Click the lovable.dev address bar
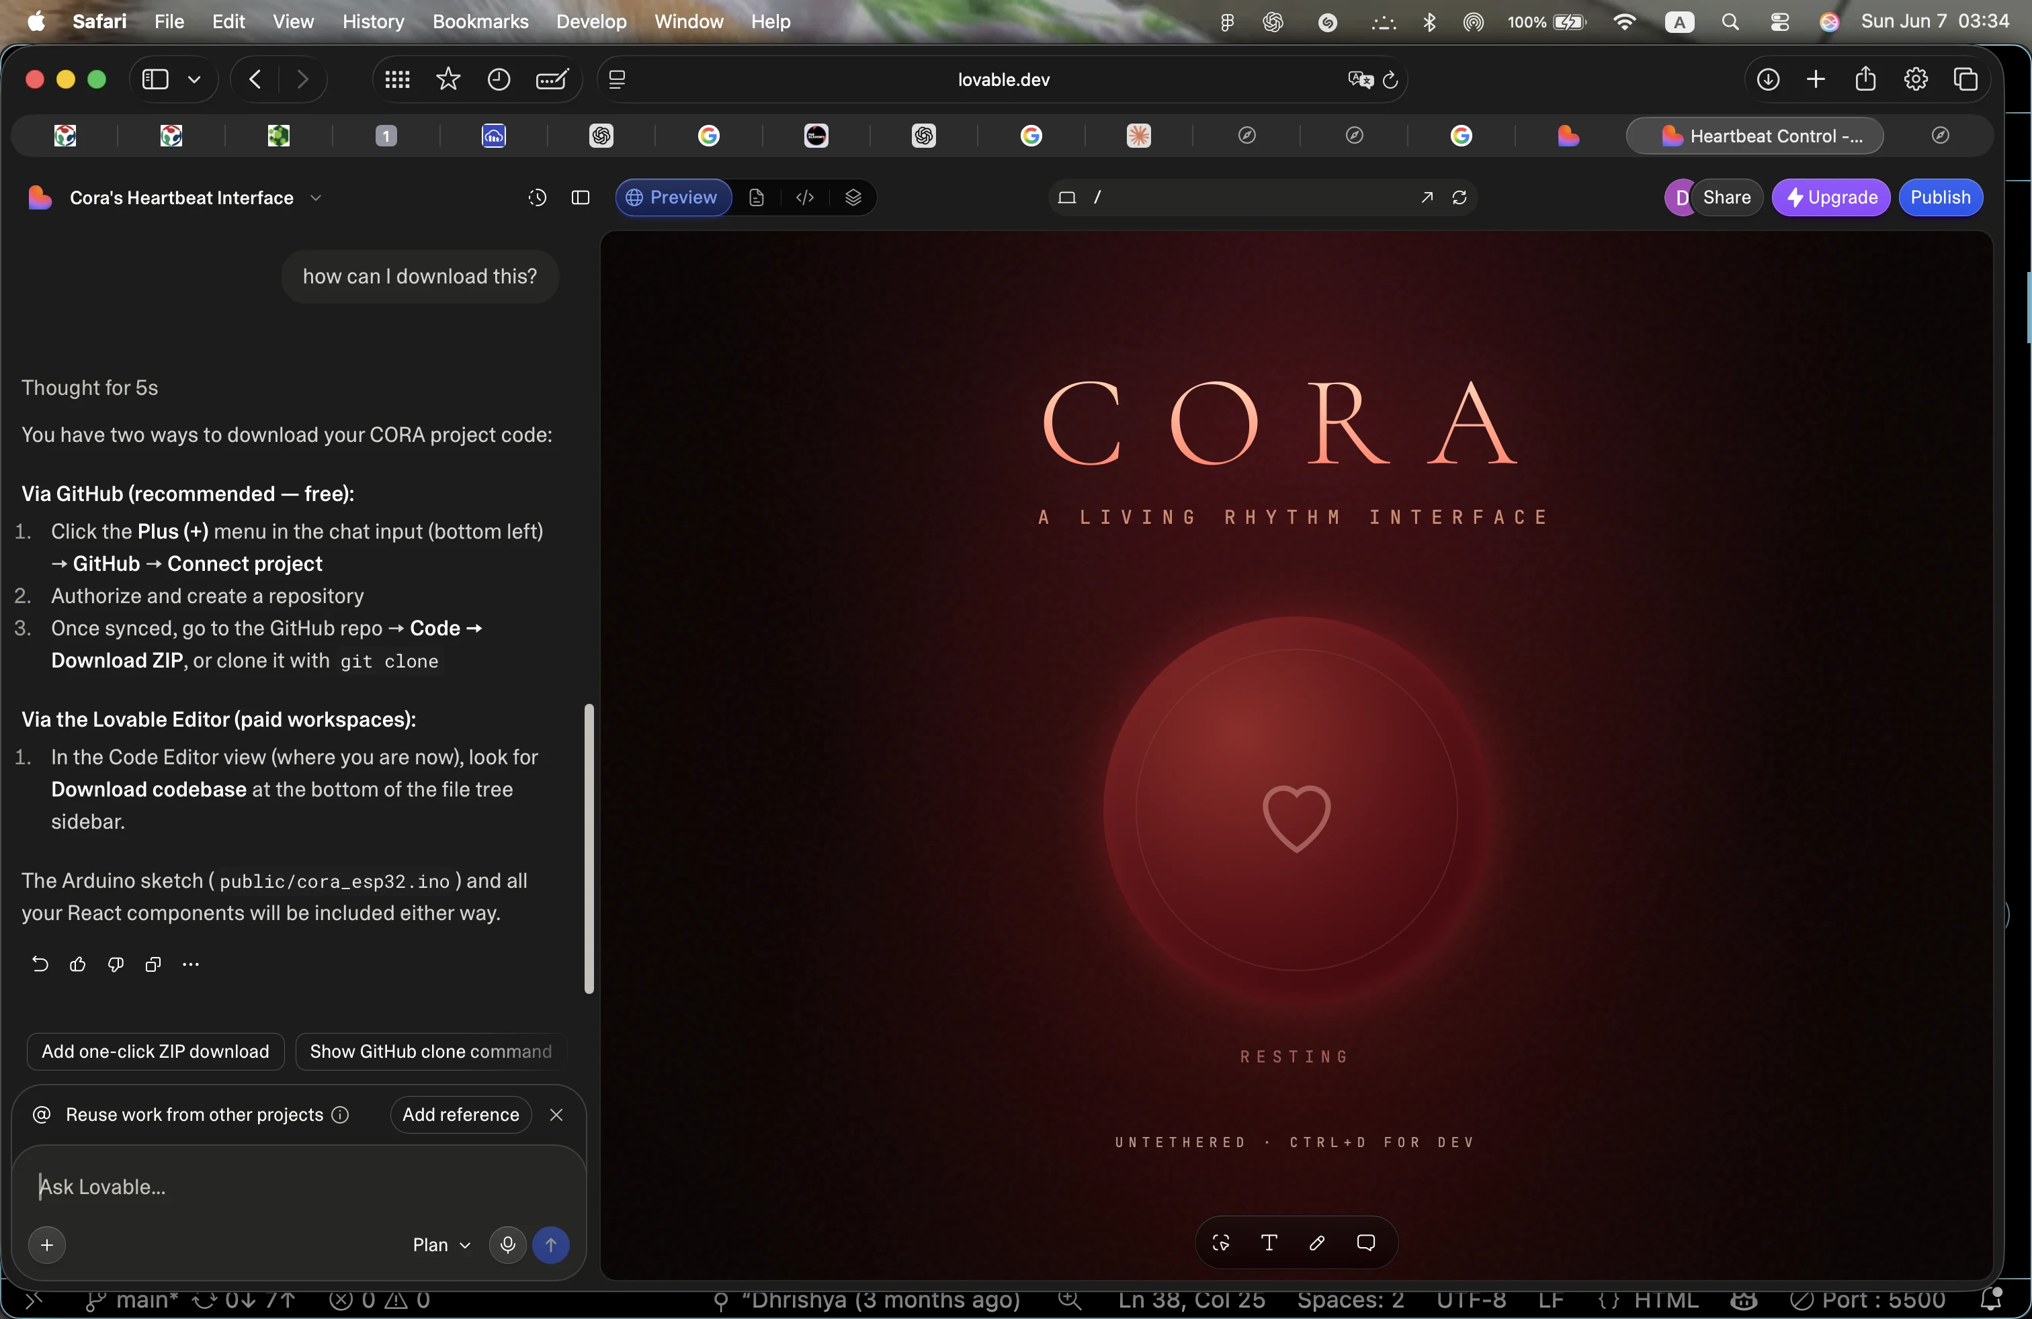The height and width of the screenshot is (1319, 2032). click(1003, 79)
